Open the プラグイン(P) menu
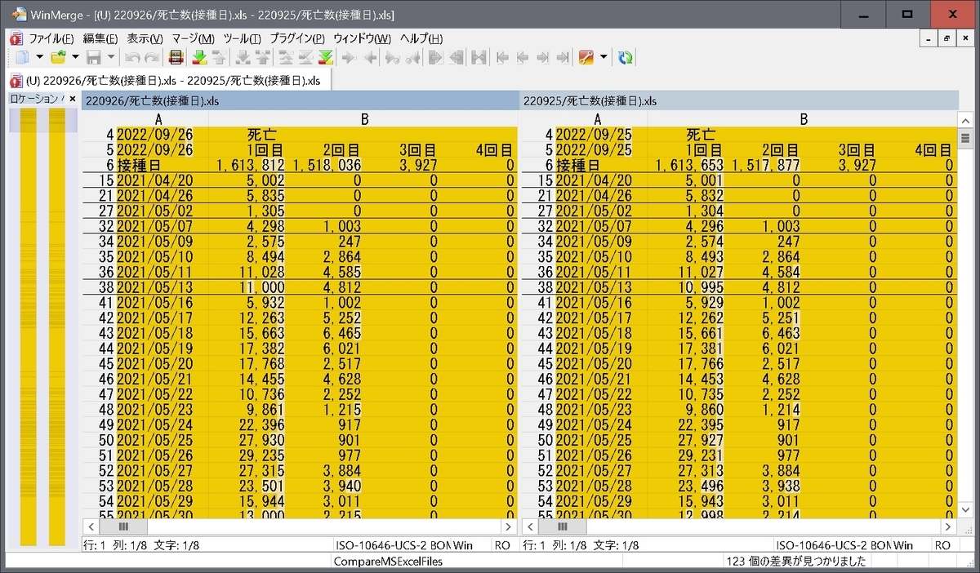The height and width of the screenshot is (573, 980). coord(297,38)
